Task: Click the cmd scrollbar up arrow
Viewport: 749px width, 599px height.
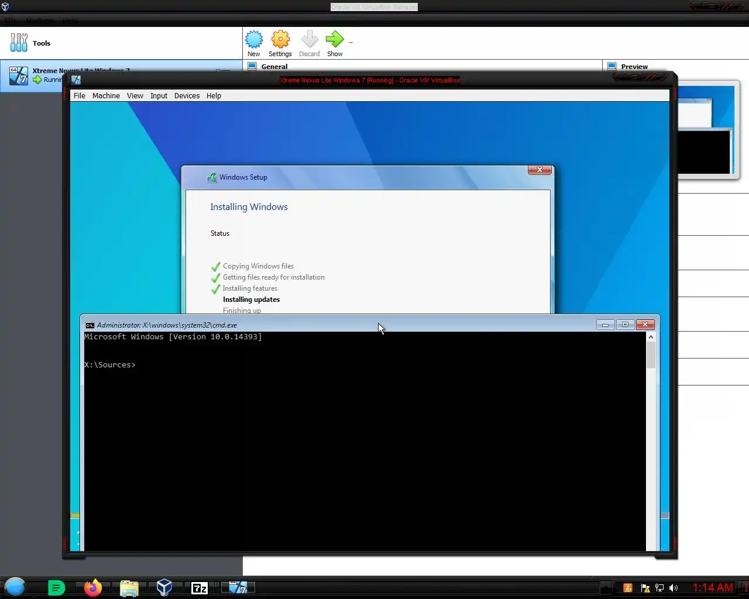Action: pyautogui.click(x=651, y=337)
